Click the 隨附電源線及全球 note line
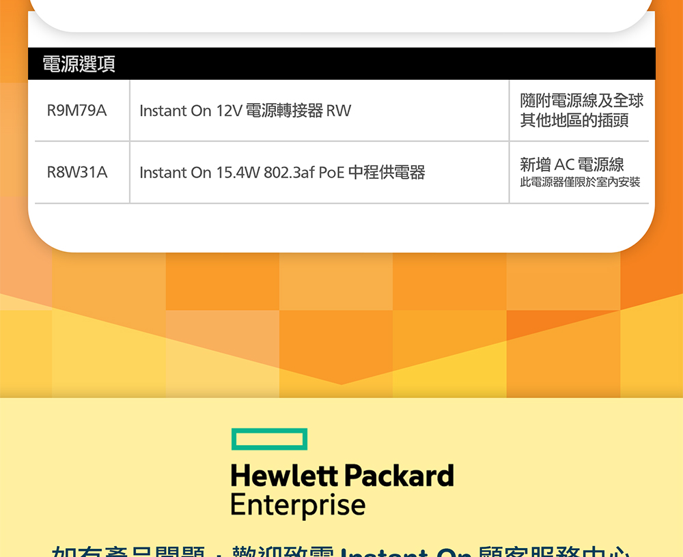This screenshot has height=557, width=683. click(581, 101)
